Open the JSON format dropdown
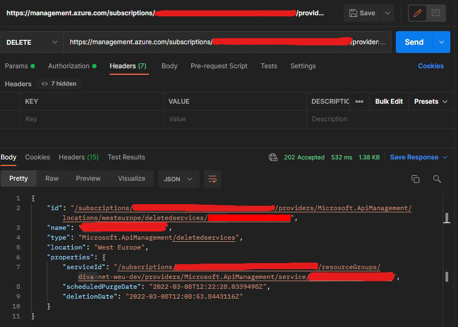The width and height of the screenshot is (458, 327). point(178,179)
